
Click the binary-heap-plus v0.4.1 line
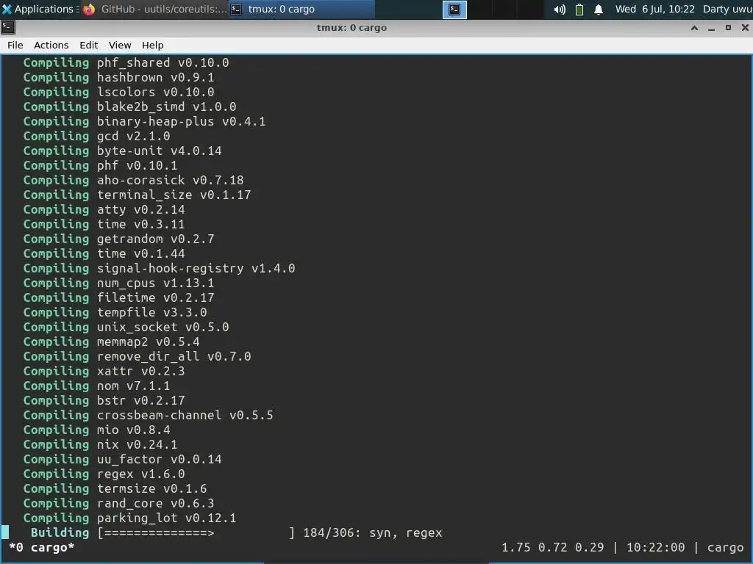(145, 121)
